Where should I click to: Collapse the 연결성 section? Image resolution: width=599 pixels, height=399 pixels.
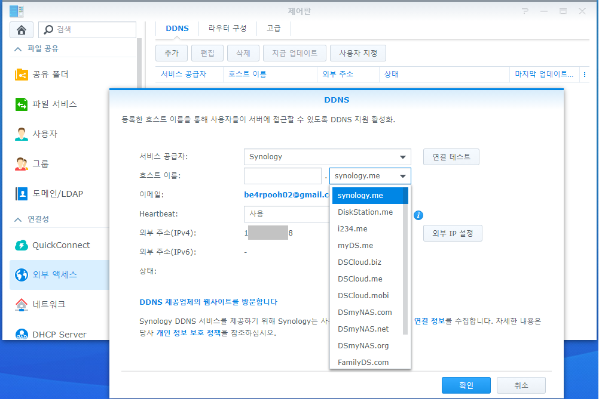click(x=17, y=219)
